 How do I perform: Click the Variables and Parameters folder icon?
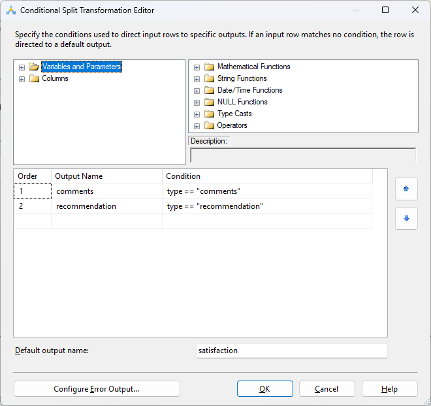34,67
